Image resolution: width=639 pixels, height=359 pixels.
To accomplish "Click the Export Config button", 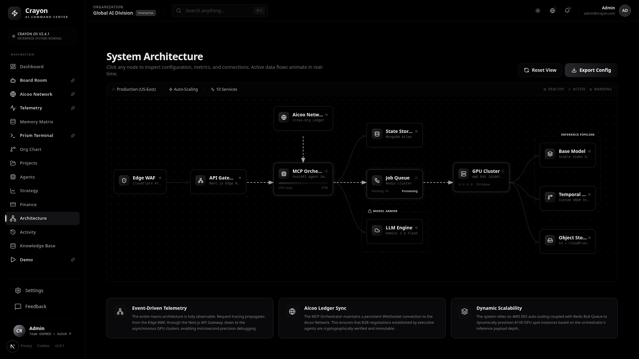I will coord(591,70).
